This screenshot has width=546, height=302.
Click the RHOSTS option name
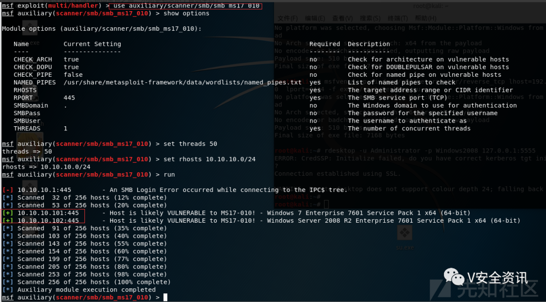[25, 90]
